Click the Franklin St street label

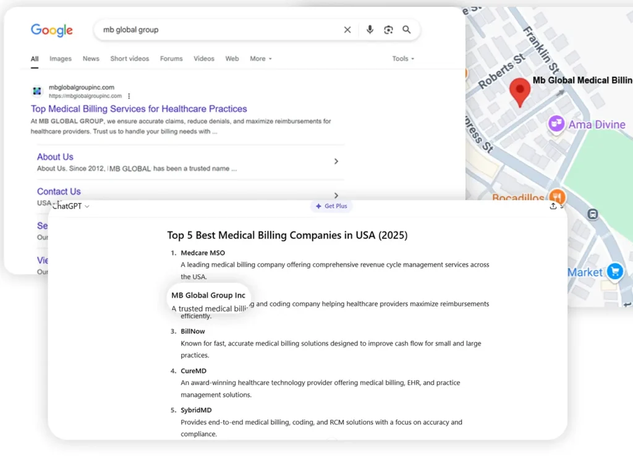click(x=542, y=49)
